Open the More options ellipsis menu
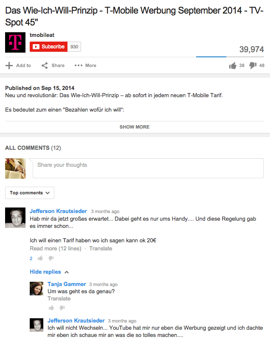This screenshot has width=270, height=345. tap(79, 66)
